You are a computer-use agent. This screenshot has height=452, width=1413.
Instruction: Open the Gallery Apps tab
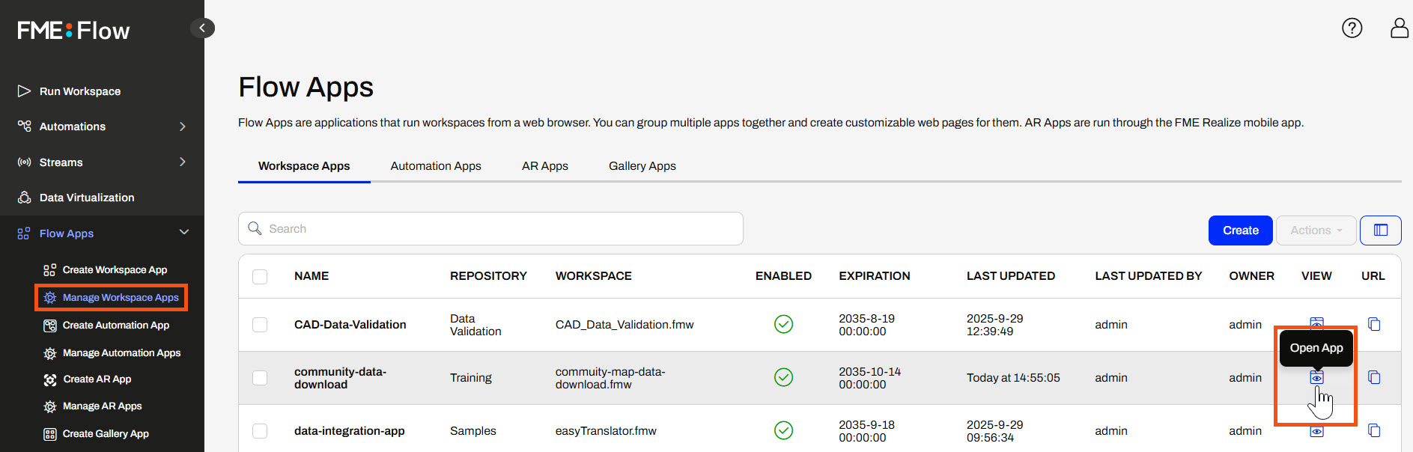pyautogui.click(x=642, y=166)
